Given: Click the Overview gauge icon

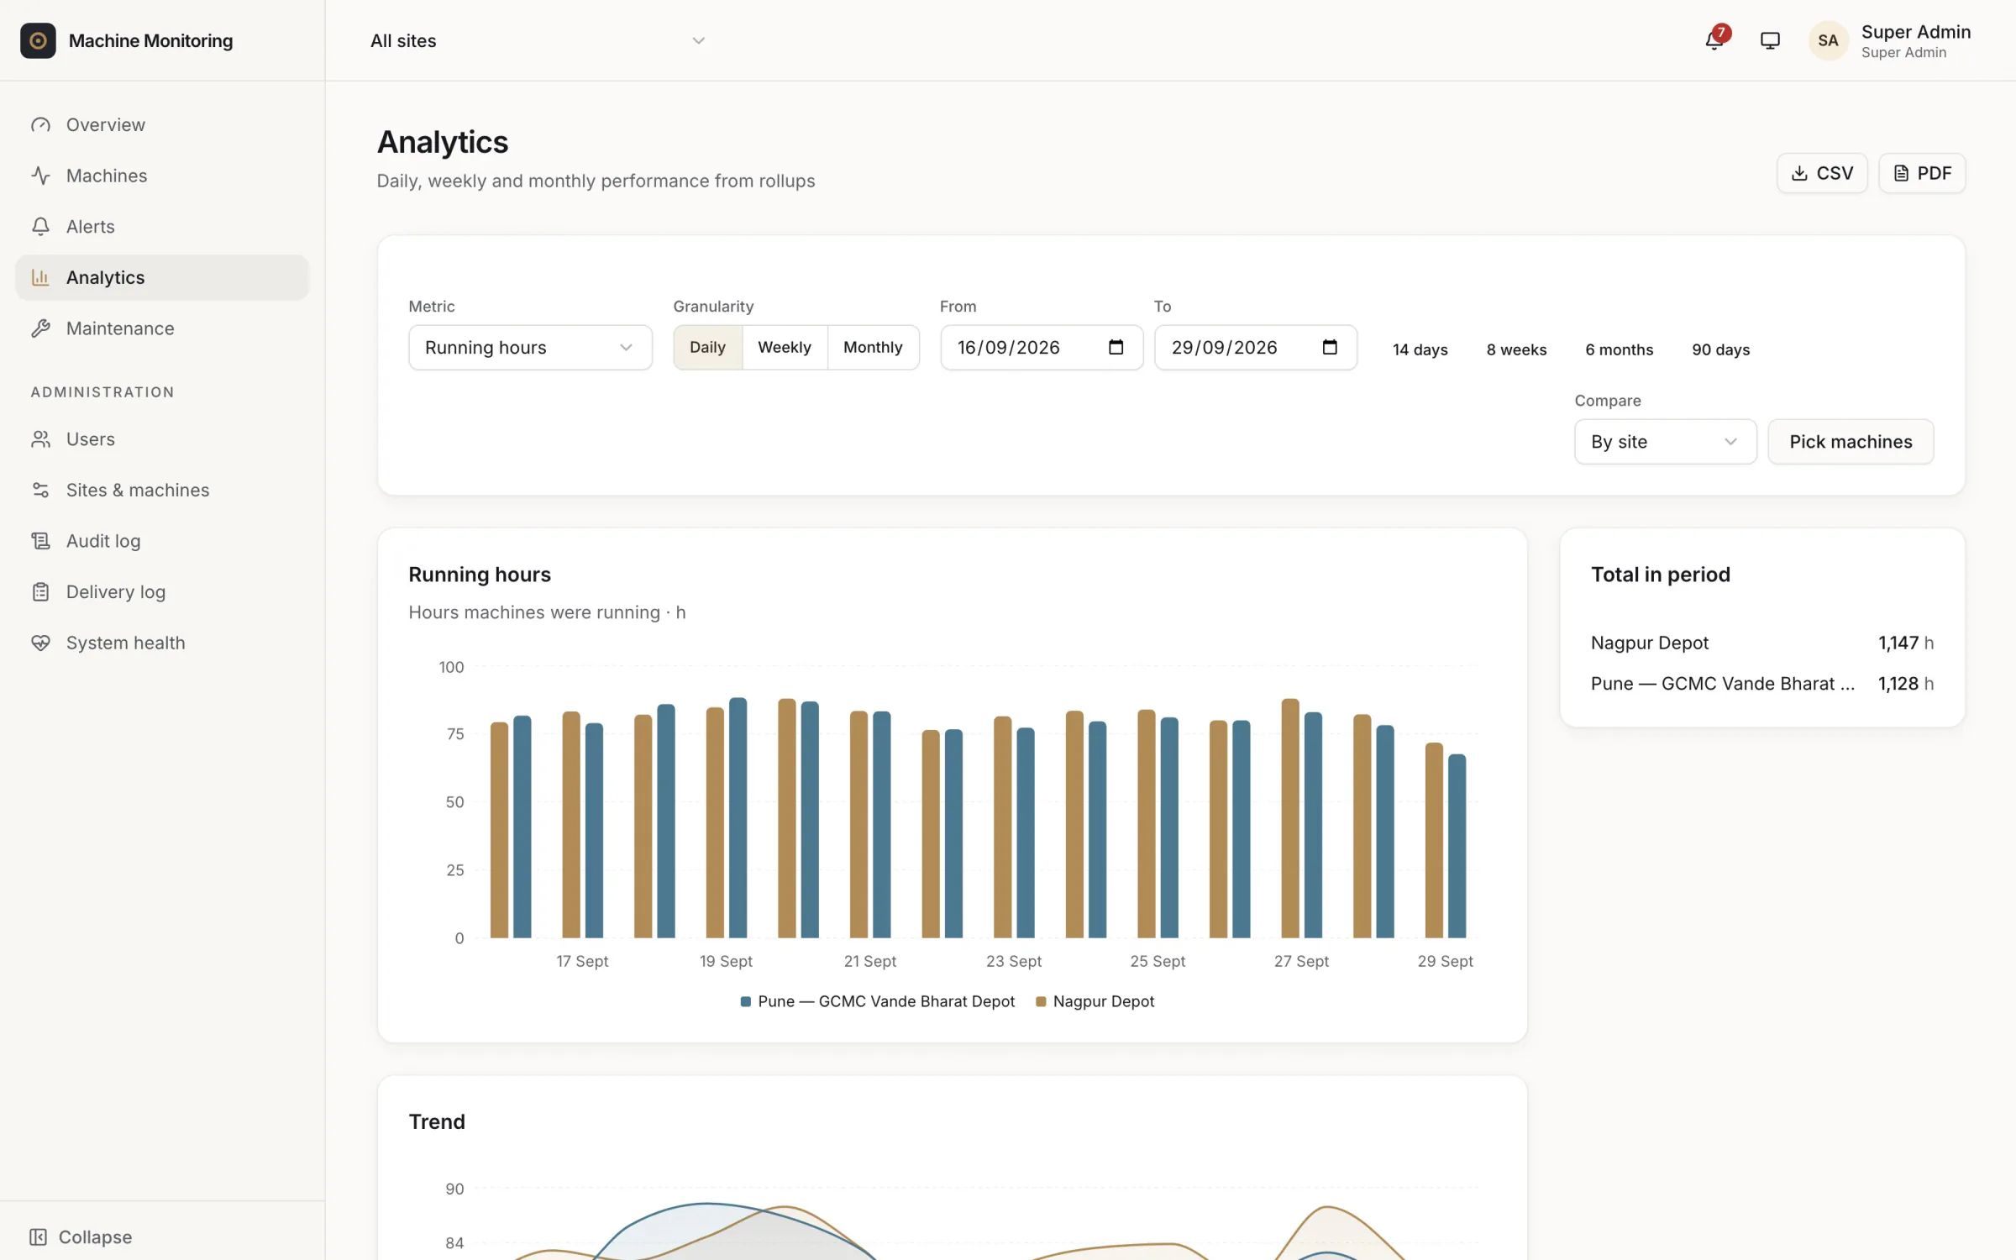Looking at the screenshot, I should [40, 124].
